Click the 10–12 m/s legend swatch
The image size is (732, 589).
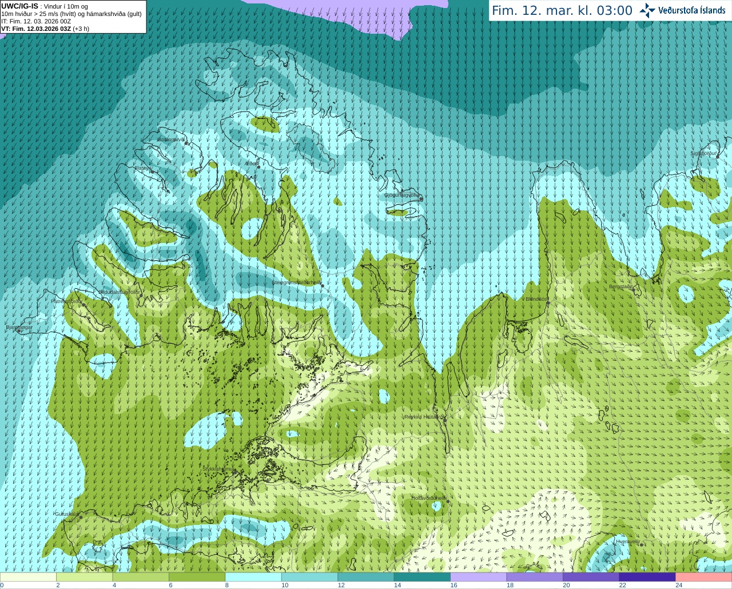310,576
